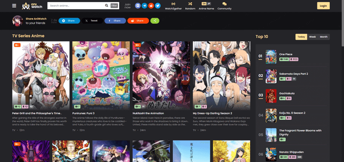
Task: Share AniWatch on Reddit
Action: coord(138,21)
